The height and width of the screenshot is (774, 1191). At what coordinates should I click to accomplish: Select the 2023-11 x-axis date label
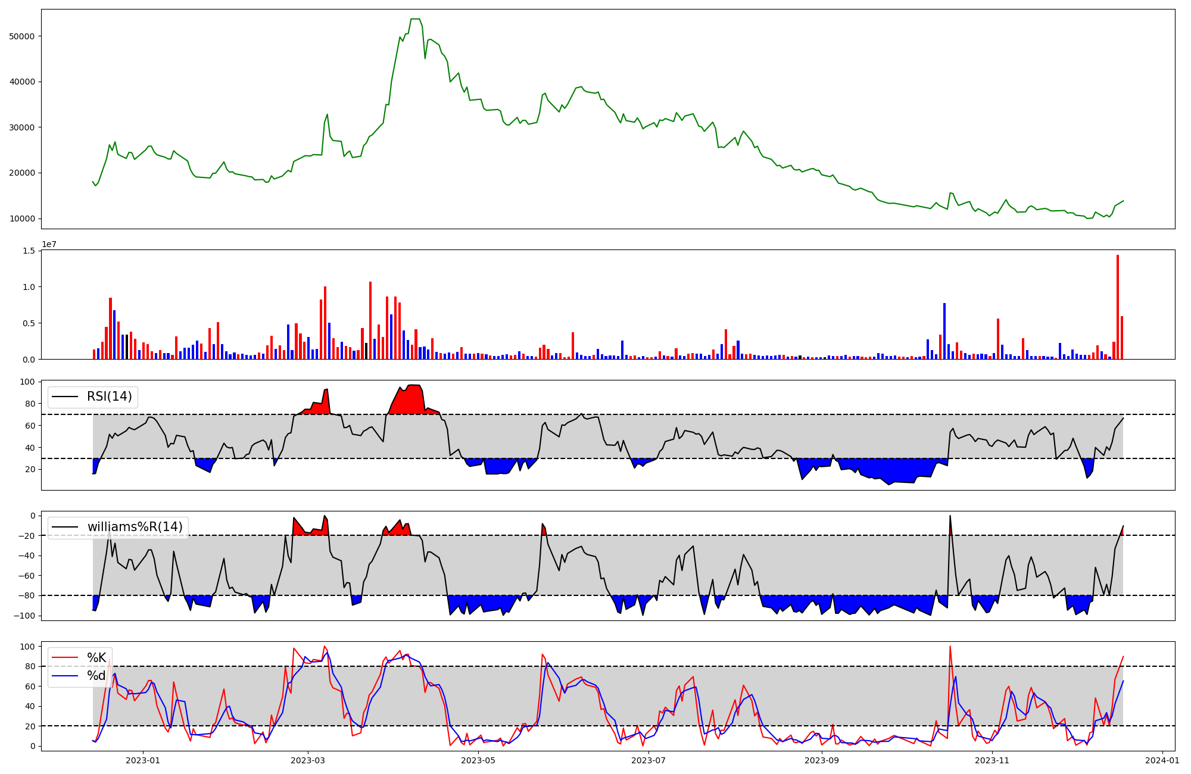coord(992,760)
